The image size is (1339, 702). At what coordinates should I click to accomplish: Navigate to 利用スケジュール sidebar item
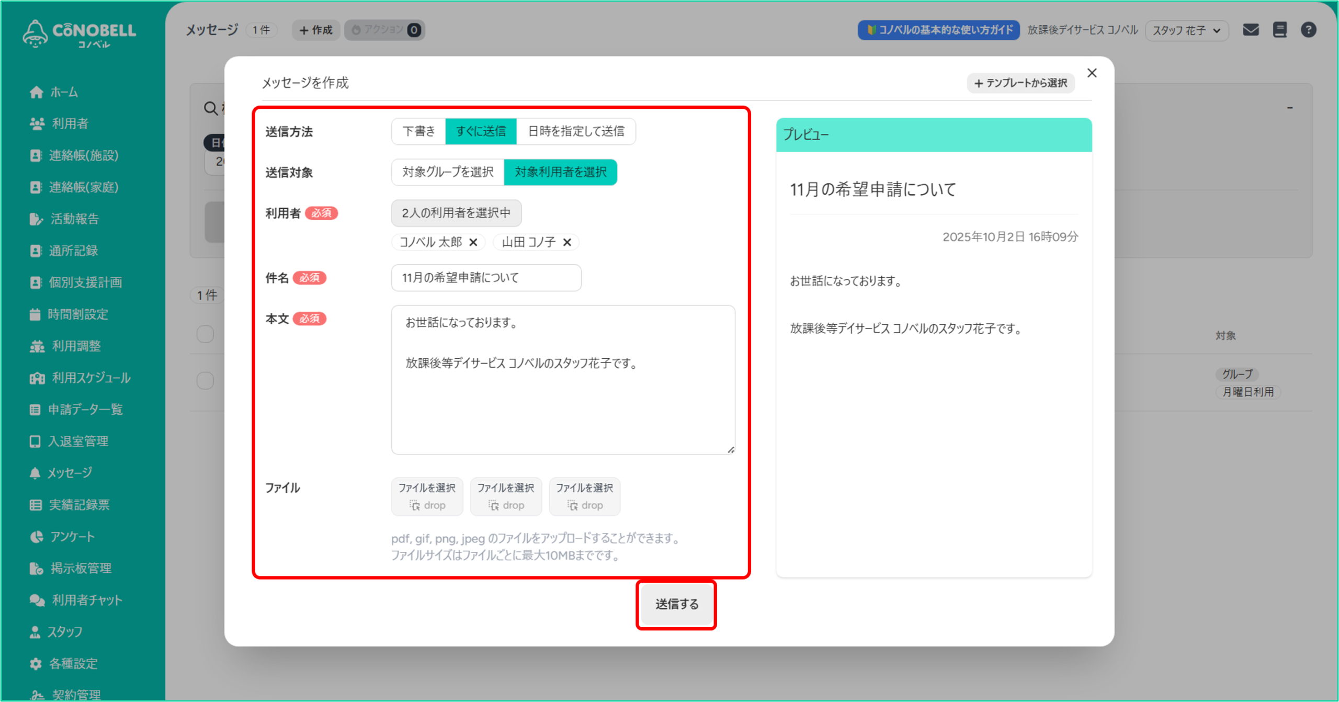point(90,378)
